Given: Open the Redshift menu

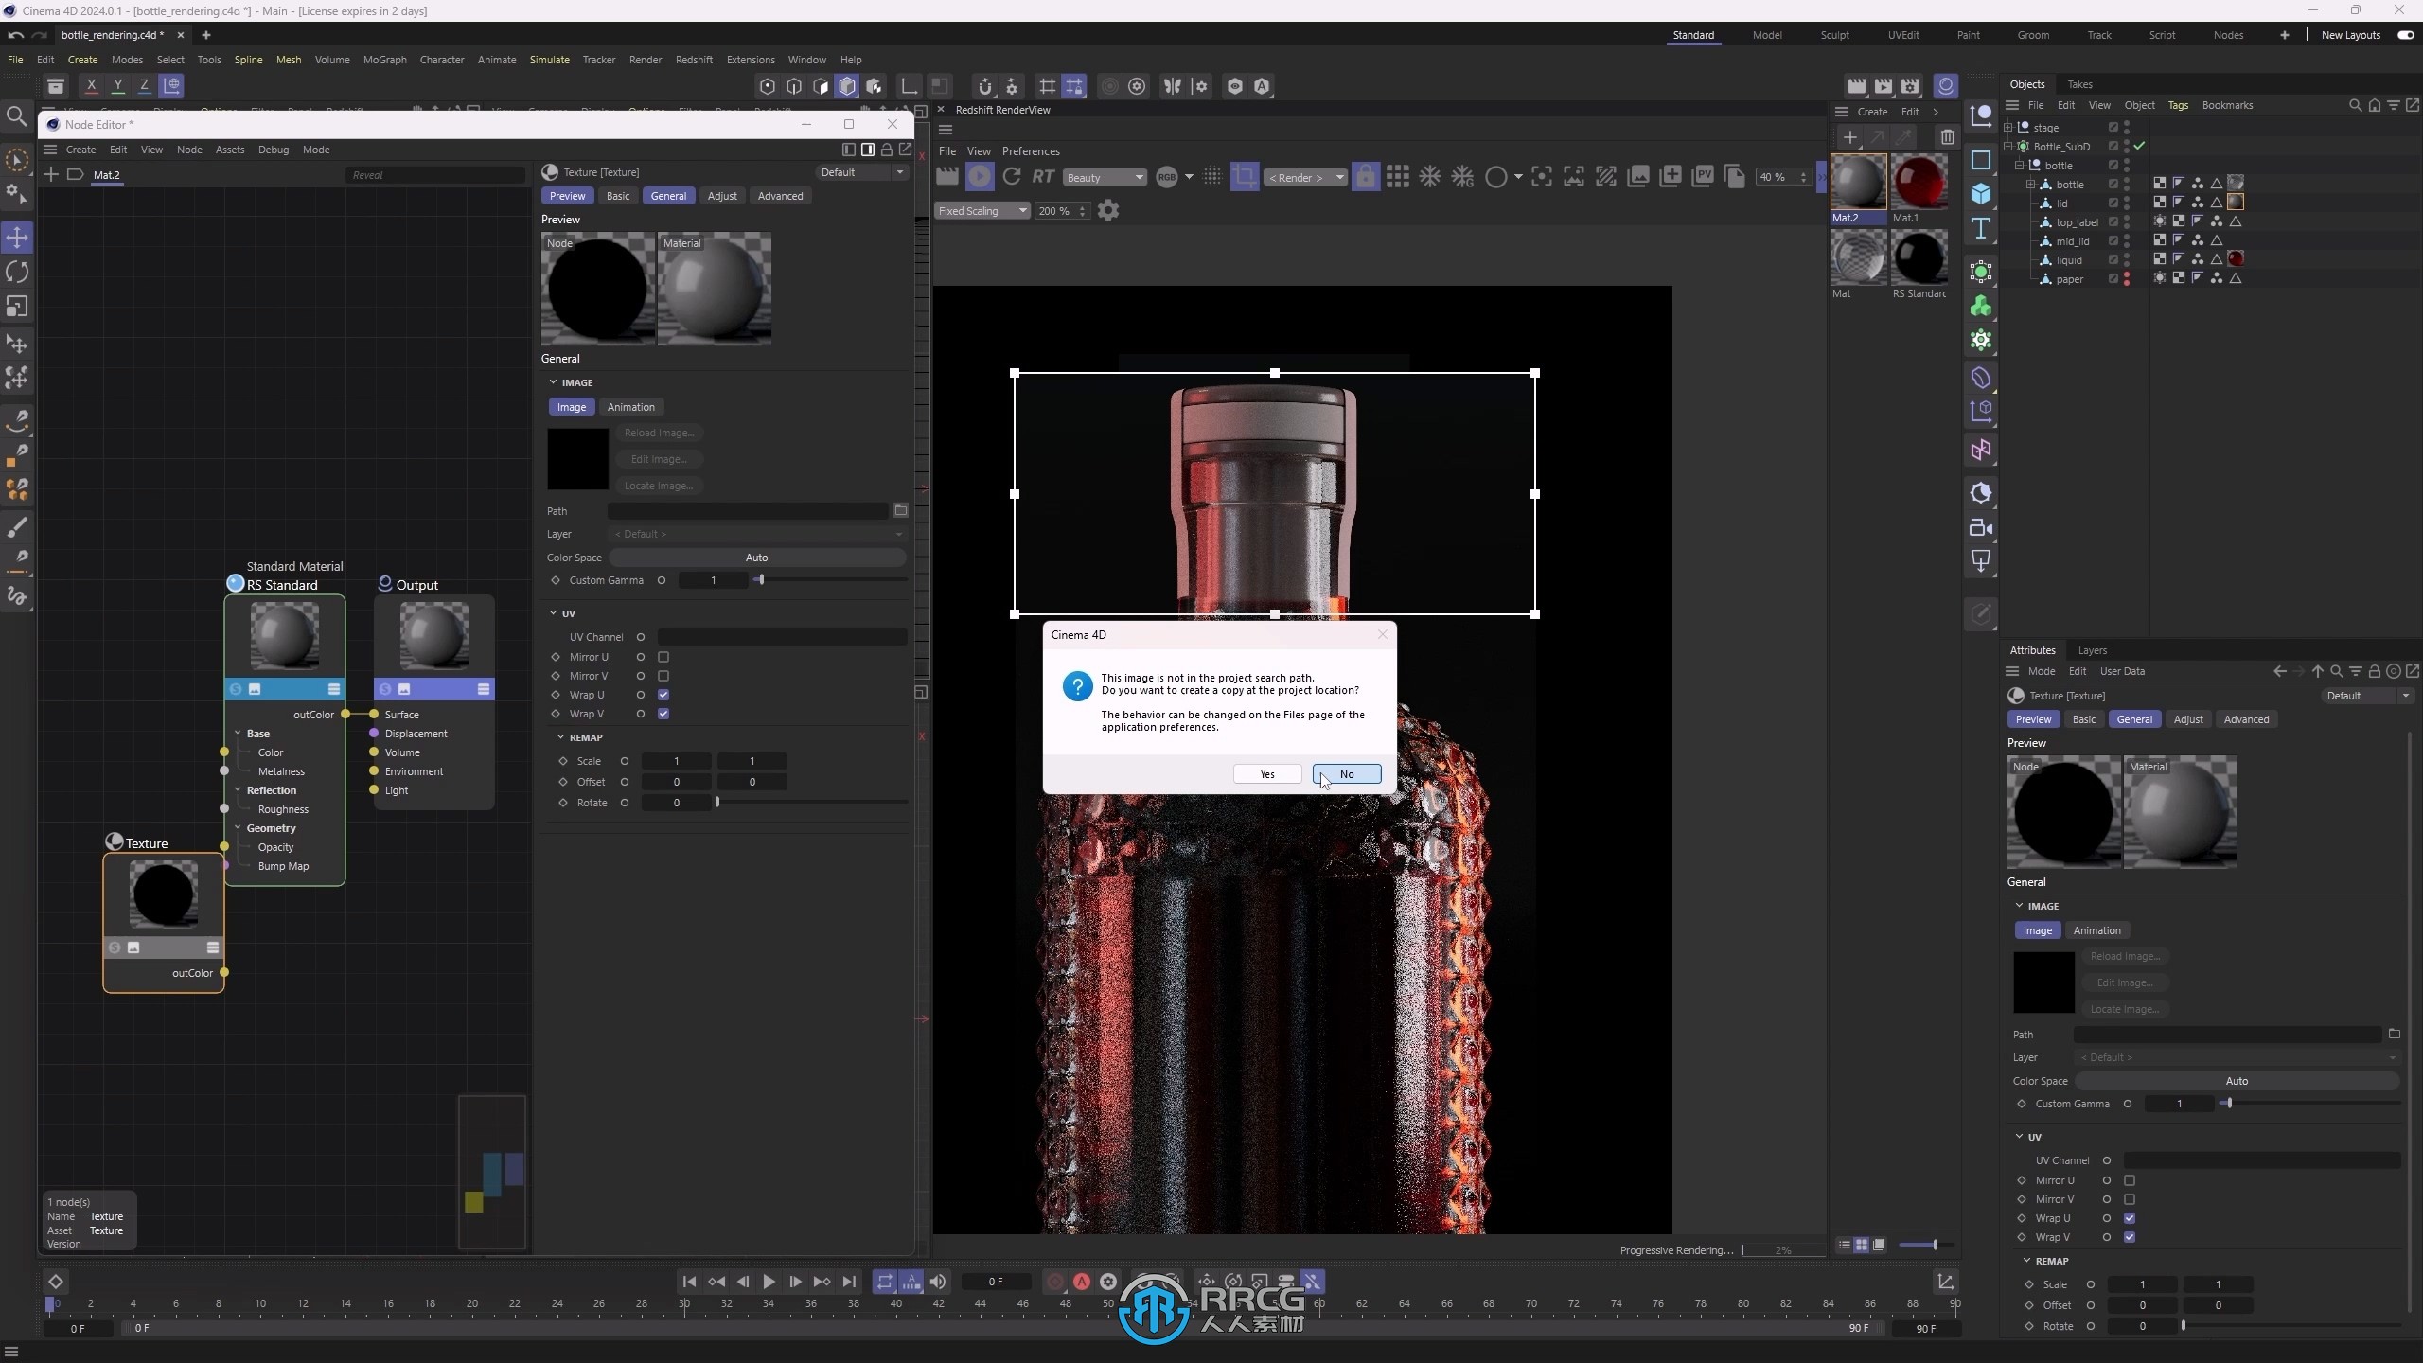Looking at the screenshot, I should pyautogui.click(x=694, y=60).
